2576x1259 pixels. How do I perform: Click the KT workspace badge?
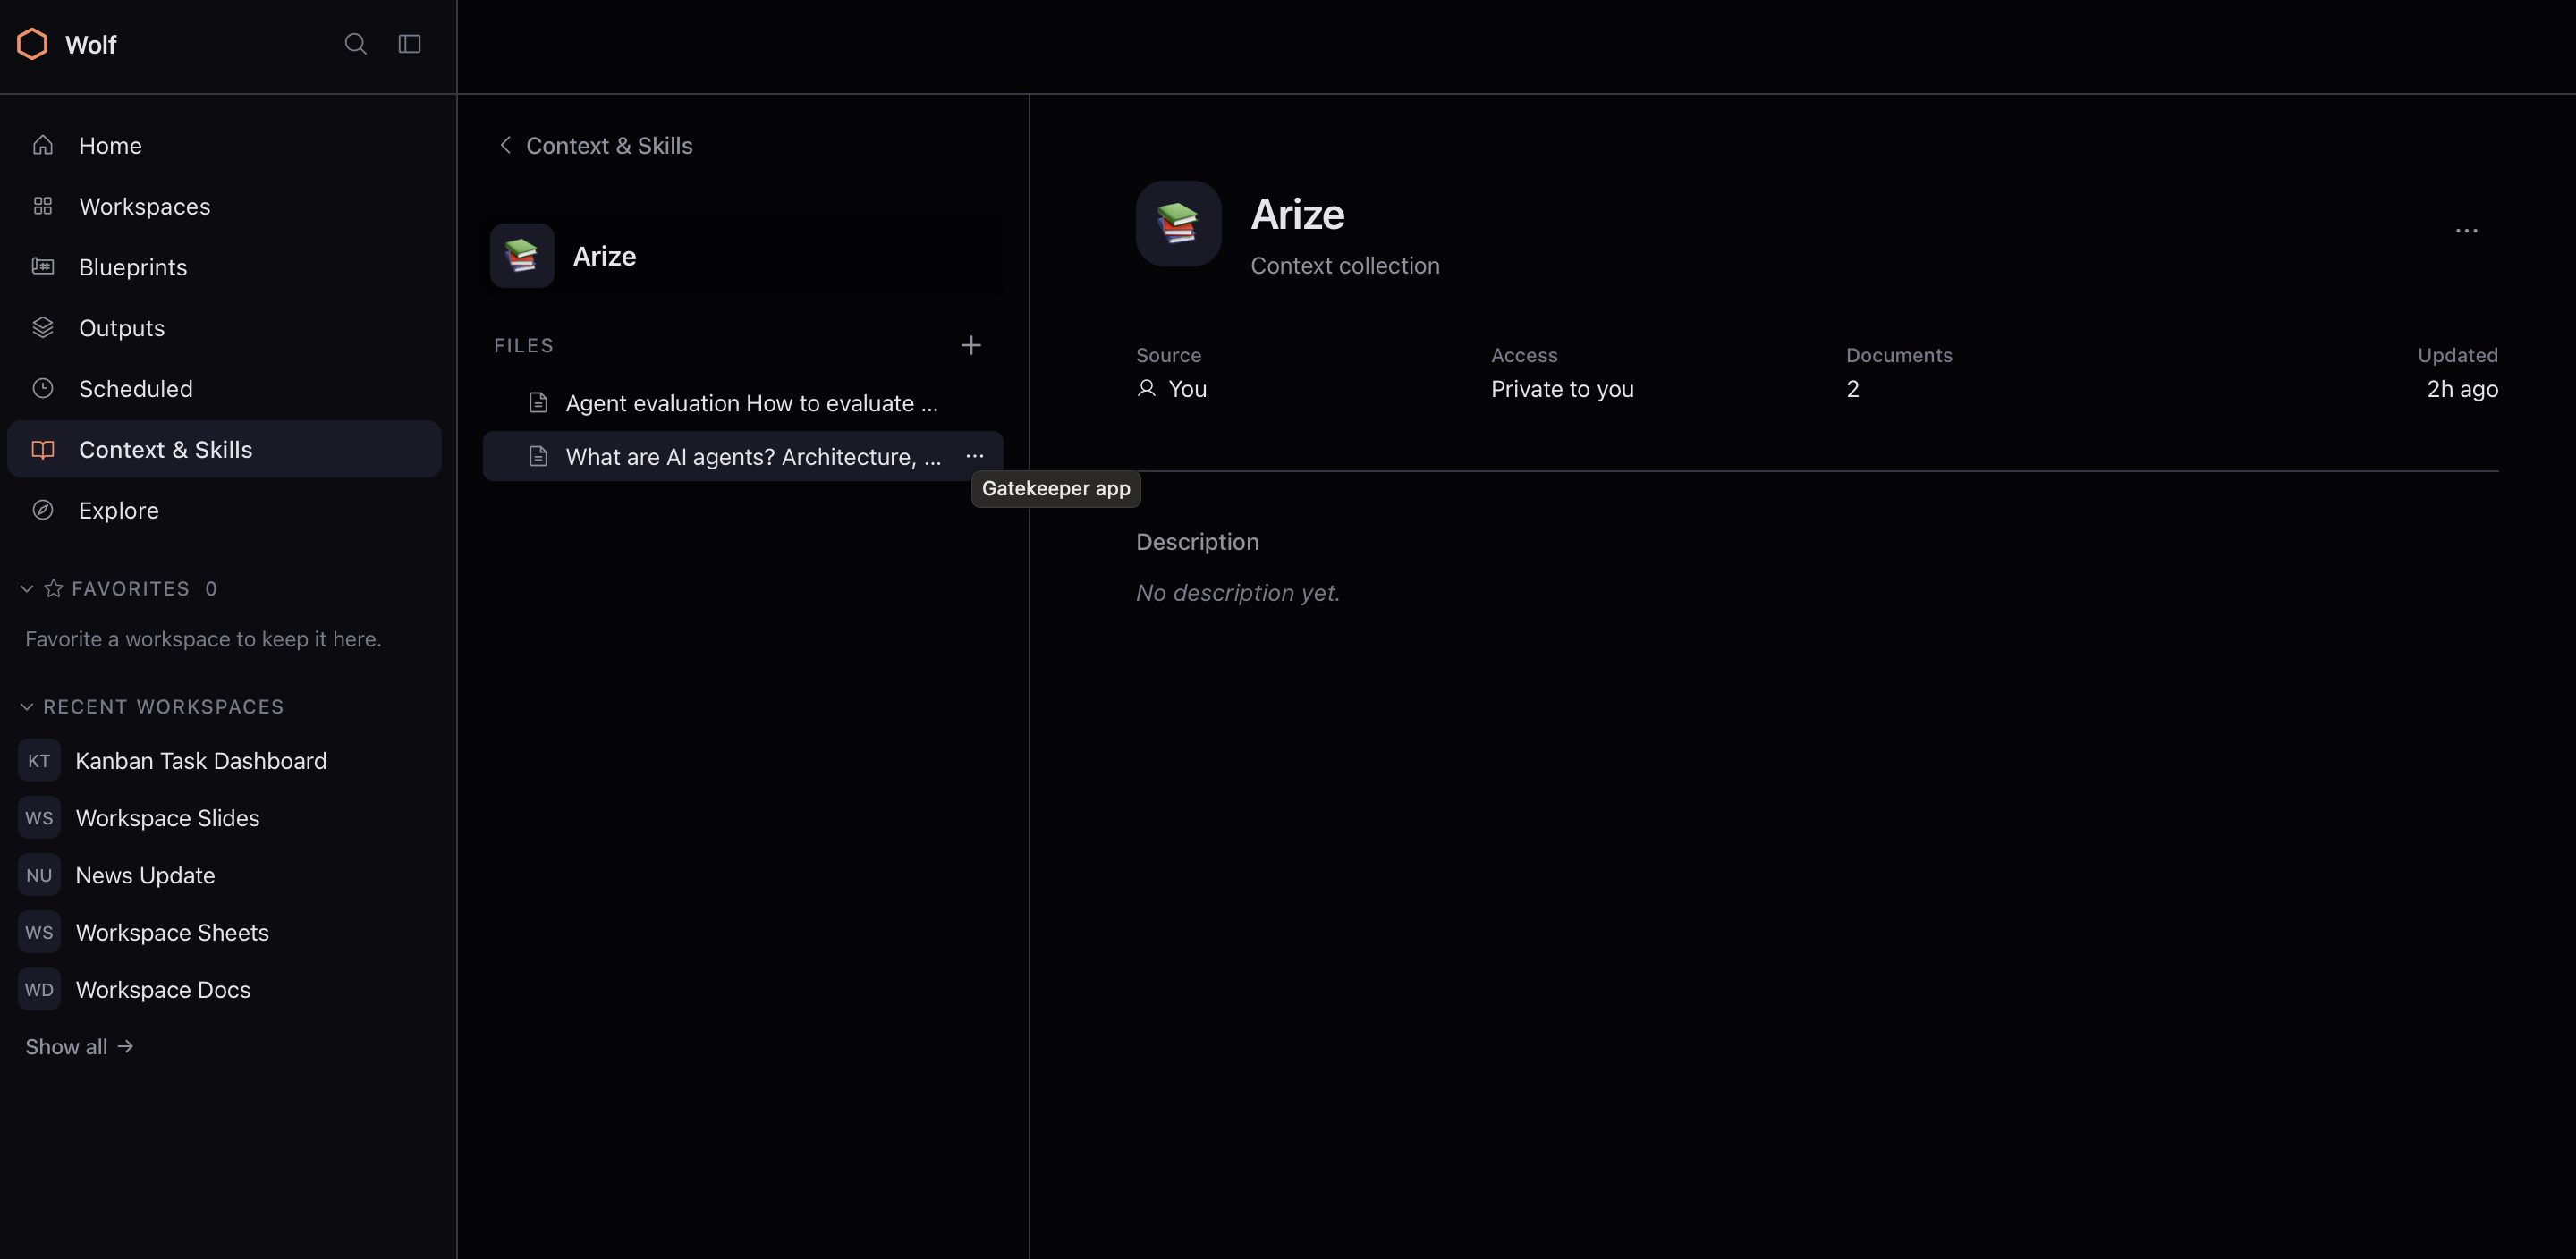[x=39, y=761]
